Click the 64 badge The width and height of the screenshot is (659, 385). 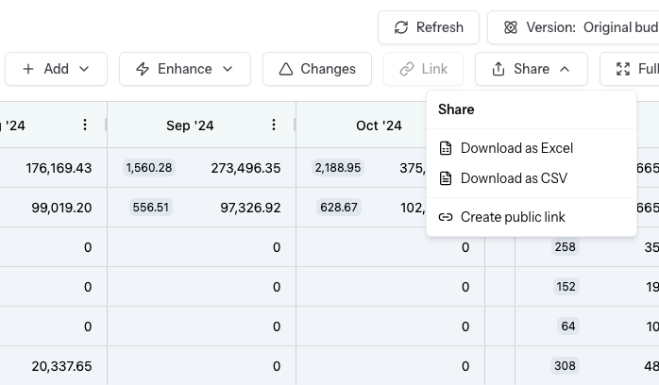point(568,326)
